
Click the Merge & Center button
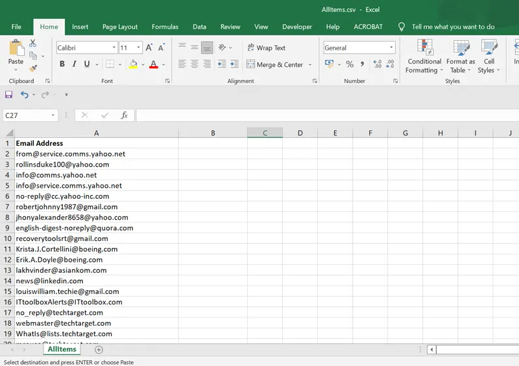pyautogui.click(x=274, y=64)
